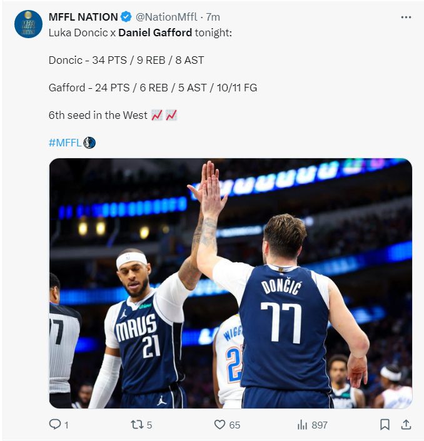This screenshot has width=424, height=441.
Task: Click the like count 65
Action: coord(235,425)
